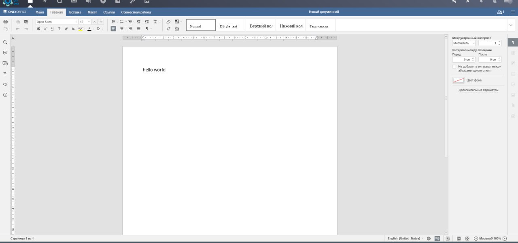Center align the paragraph
The width and height of the screenshot is (518, 243).
122,29
